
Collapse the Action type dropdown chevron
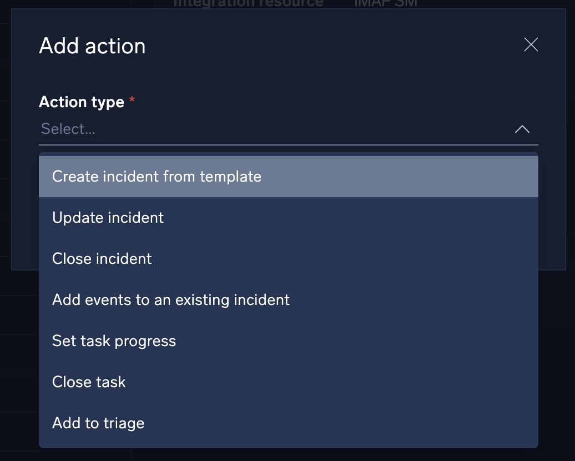[x=522, y=129]
